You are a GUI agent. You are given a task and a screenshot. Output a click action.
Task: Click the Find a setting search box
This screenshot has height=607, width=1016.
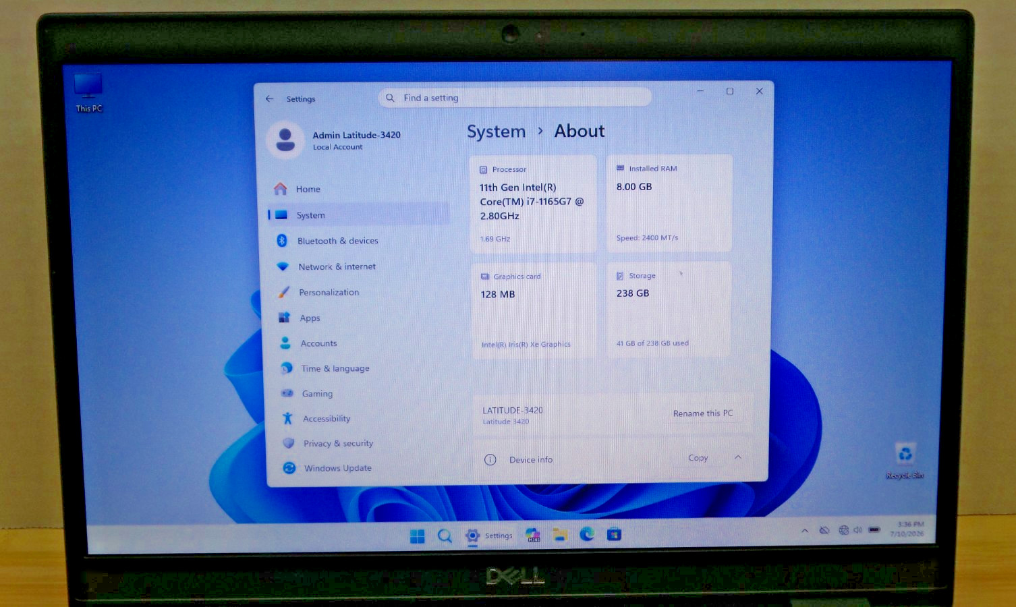point(515,98)
